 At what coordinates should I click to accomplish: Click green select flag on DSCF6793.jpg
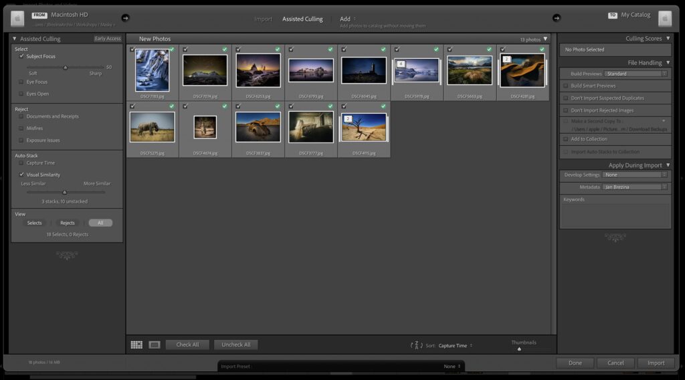click(330, 50)
